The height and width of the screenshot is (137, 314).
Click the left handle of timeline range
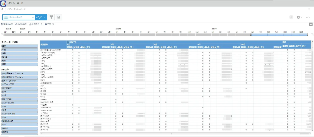pyautogui.click(x=251, y=34)
